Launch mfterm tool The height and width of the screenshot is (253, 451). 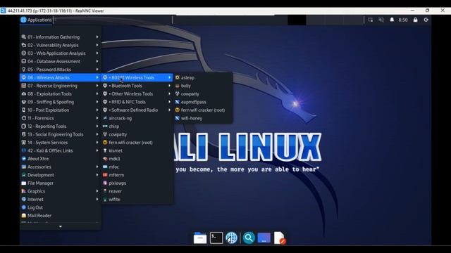pos(137,175)
